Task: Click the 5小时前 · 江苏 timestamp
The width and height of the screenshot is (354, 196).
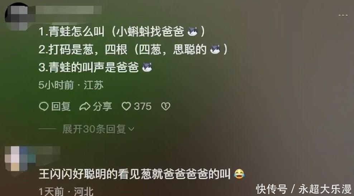Action: [71, 85]
